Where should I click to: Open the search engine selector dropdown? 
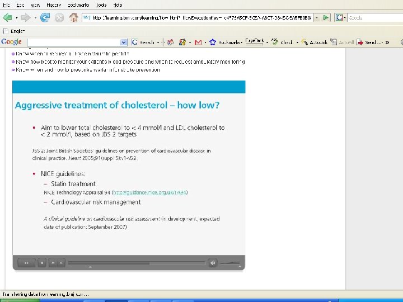pos(345,18)
